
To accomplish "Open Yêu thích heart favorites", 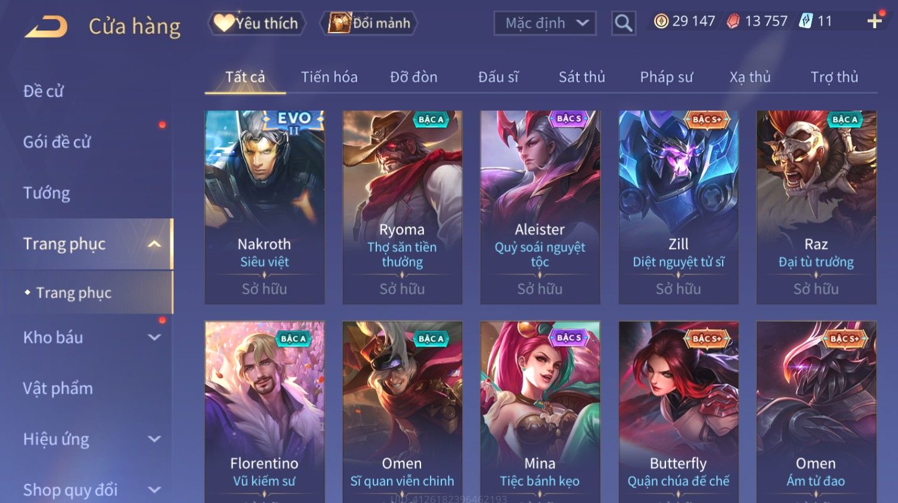I will 256,23.
